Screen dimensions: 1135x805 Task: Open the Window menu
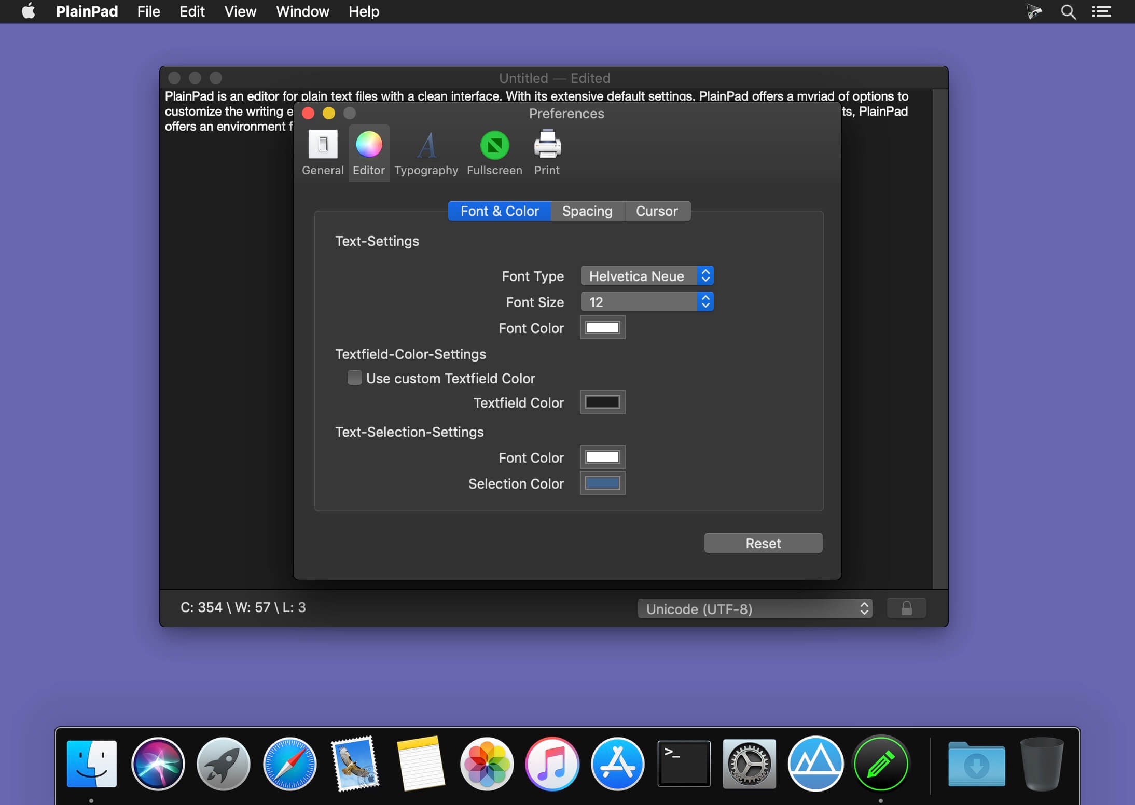[302, 11]
